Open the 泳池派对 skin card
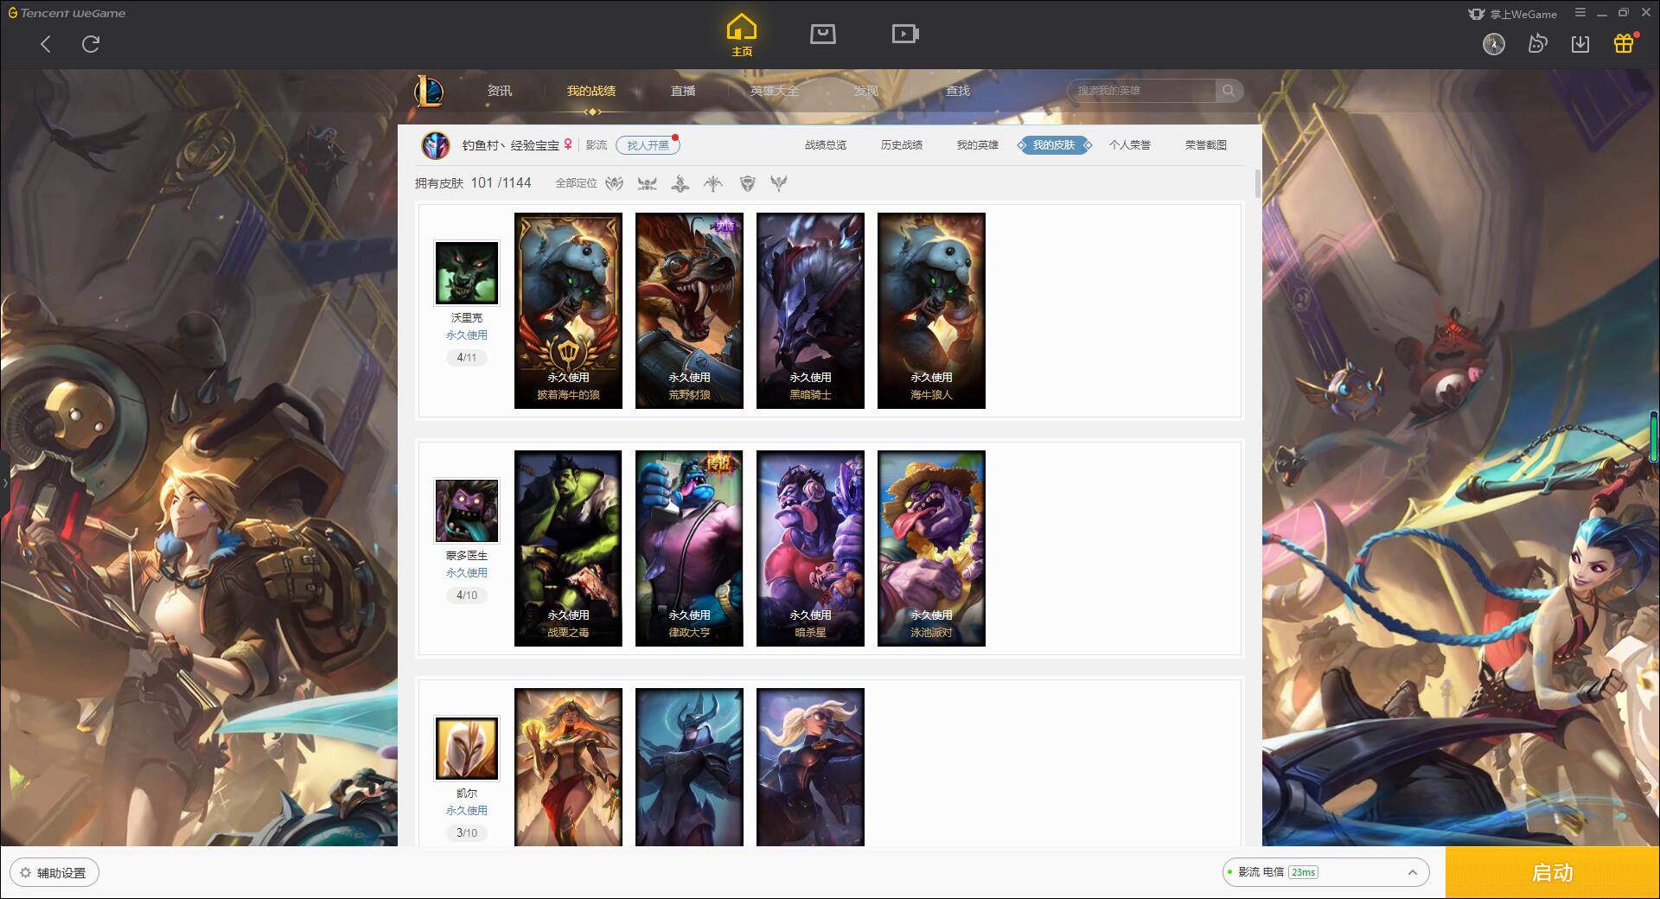Viewport: 1660px width, 899px height. [931, 548]
